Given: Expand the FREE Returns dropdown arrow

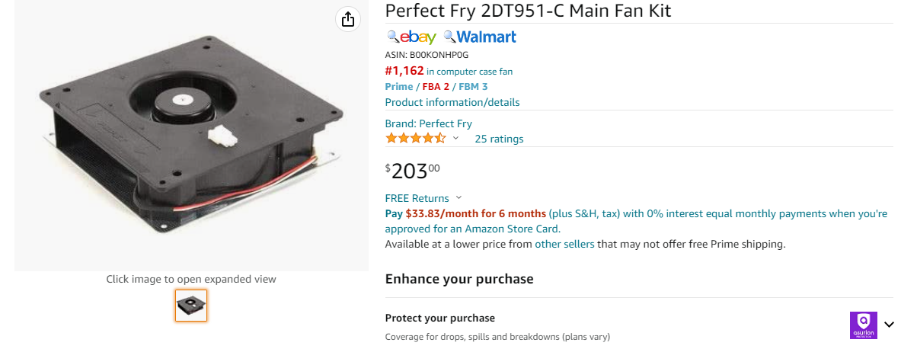Looking at the screenshot, I should coord(458,198).
